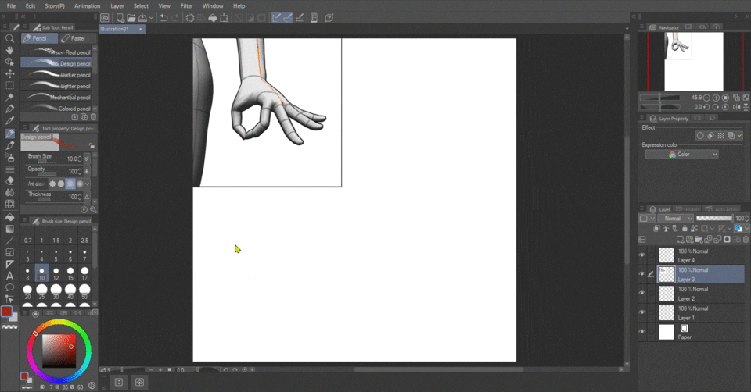Select the Ruler tool
751x392 pixels.
[x=9, y=264]
